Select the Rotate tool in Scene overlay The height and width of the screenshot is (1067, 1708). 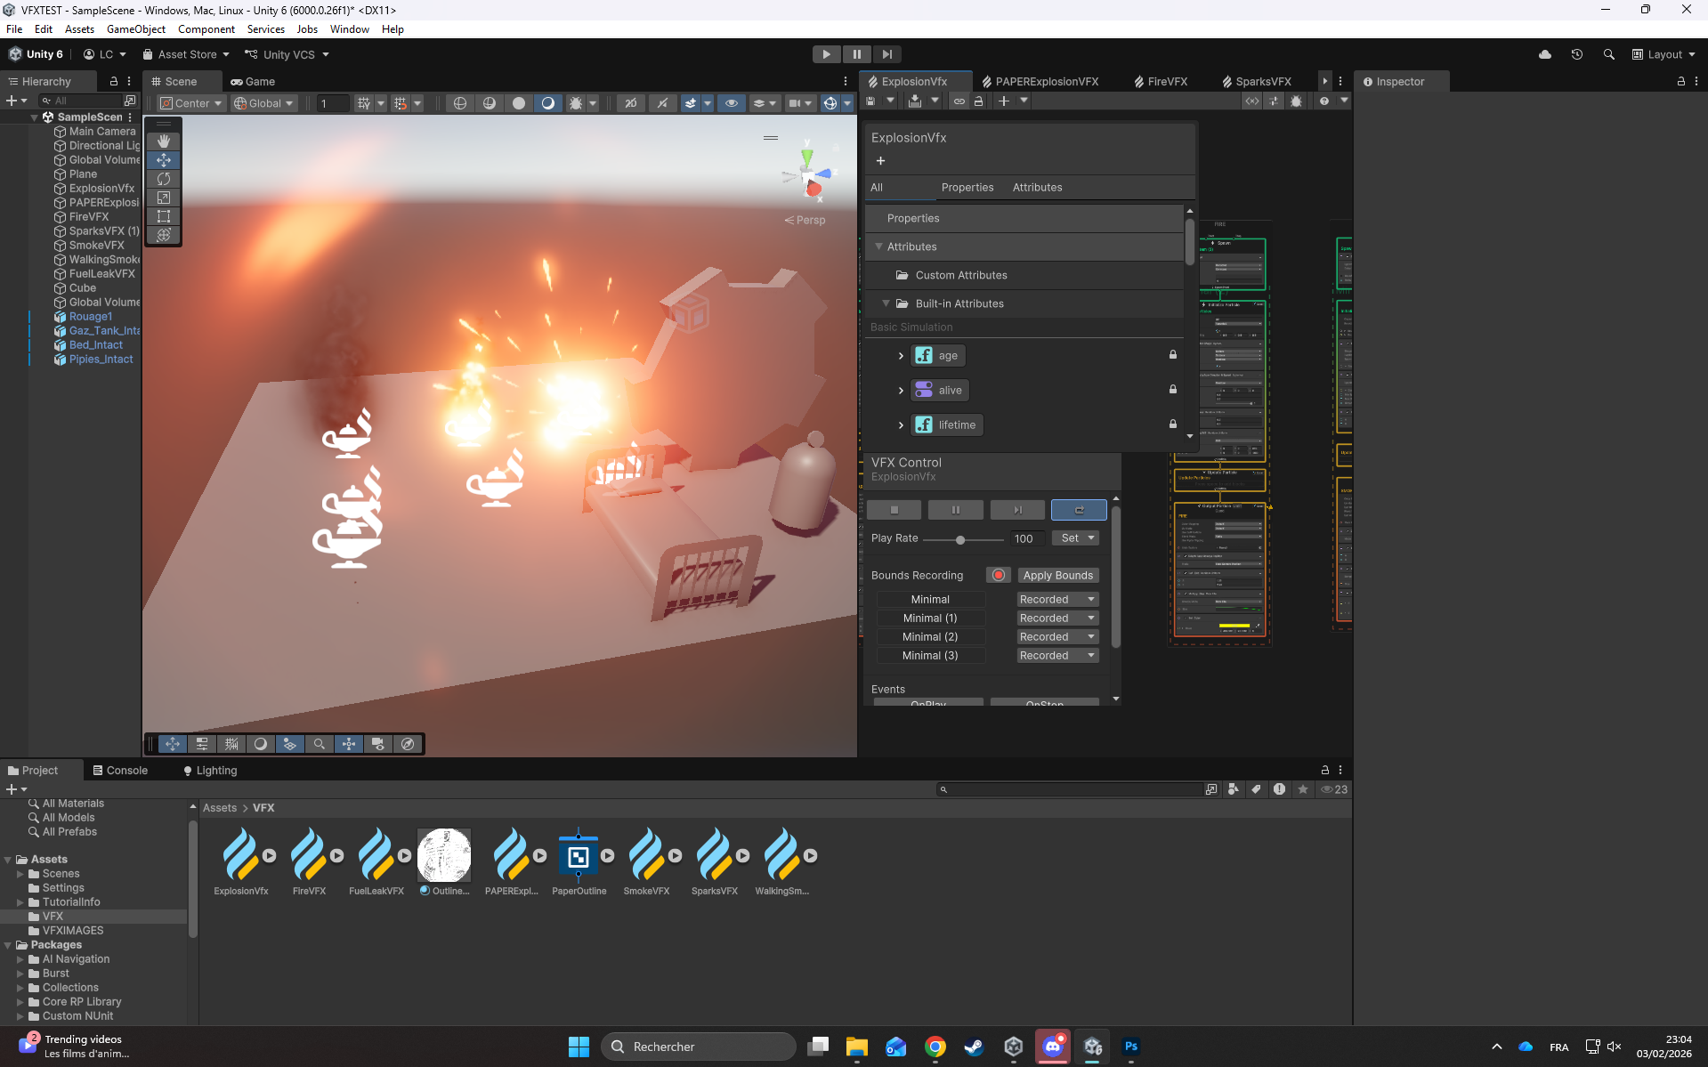point(164,179)
